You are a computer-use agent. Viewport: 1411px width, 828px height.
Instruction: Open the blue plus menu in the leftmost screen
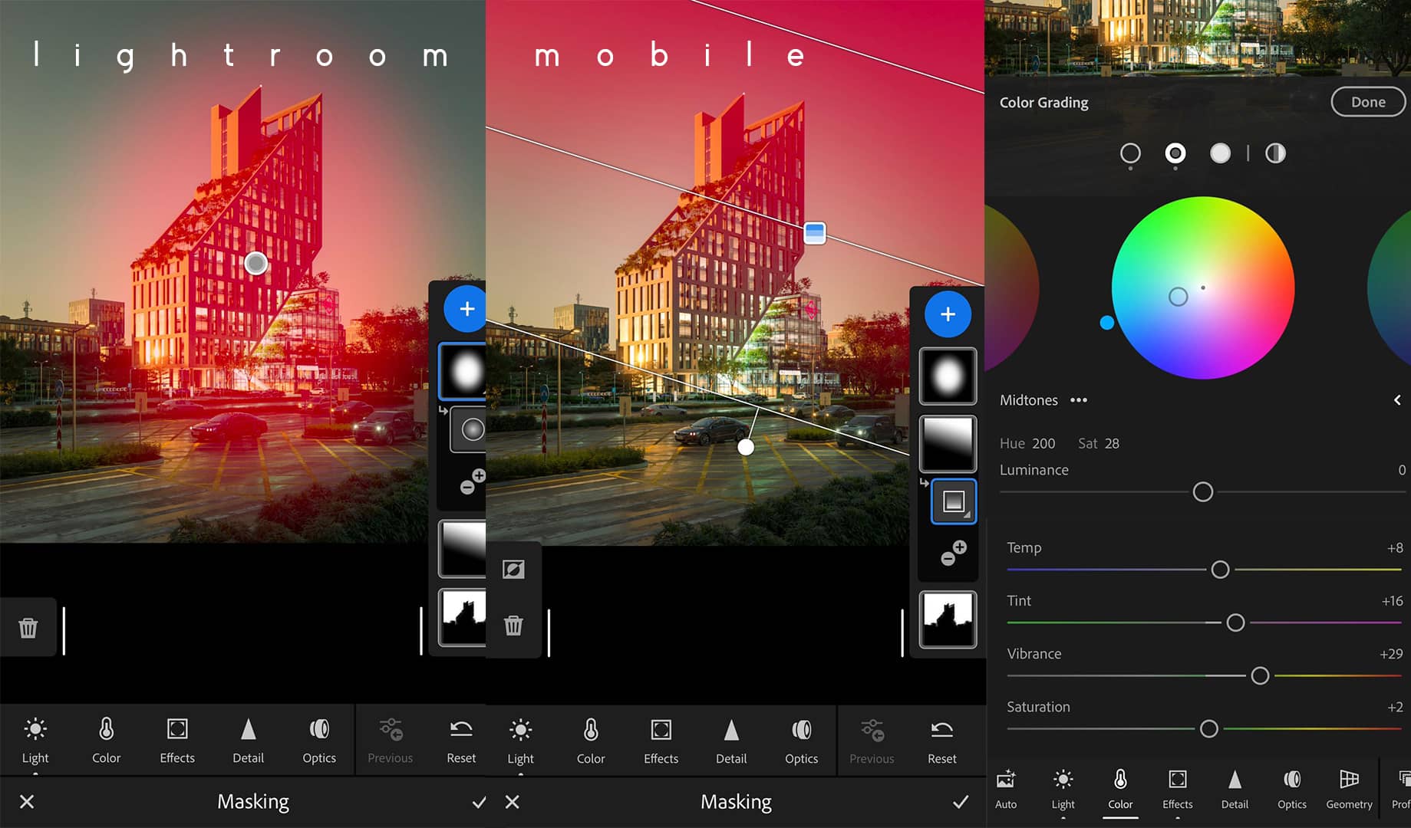pyautogui.click(x=466, y=309)
